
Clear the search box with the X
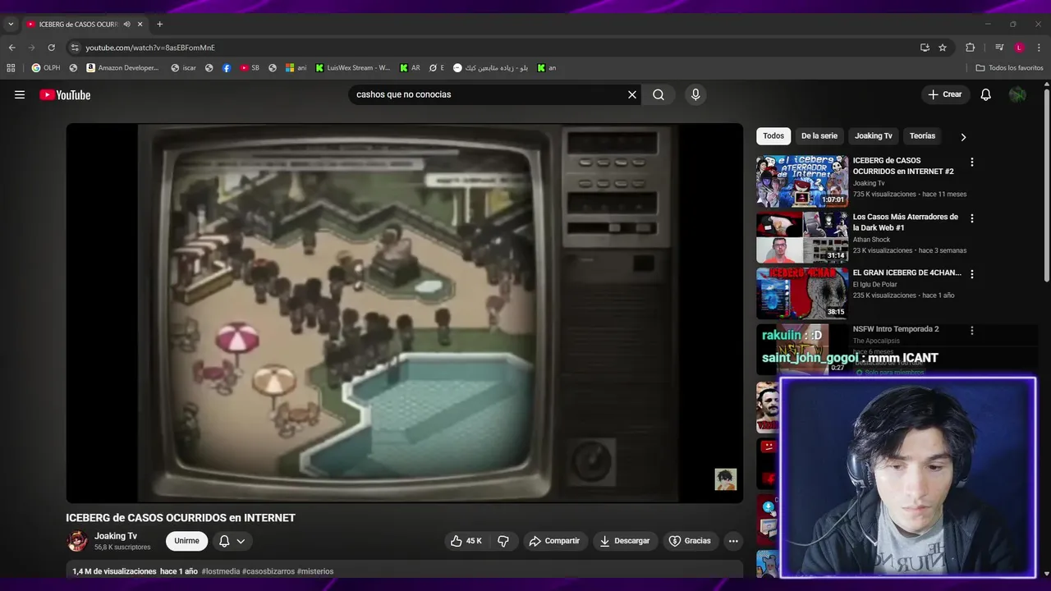[632, 94]
